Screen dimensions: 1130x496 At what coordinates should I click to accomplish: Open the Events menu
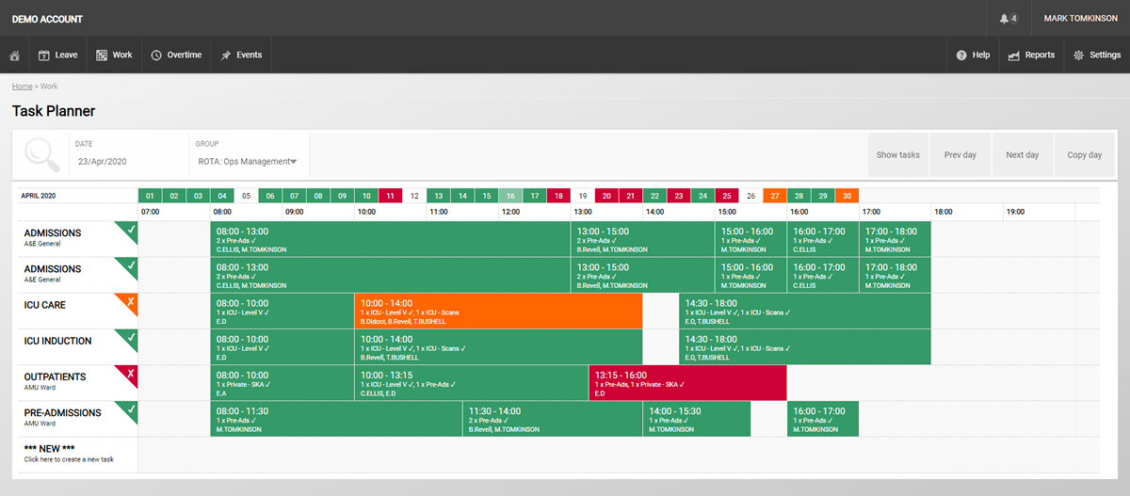coord(241,56)
